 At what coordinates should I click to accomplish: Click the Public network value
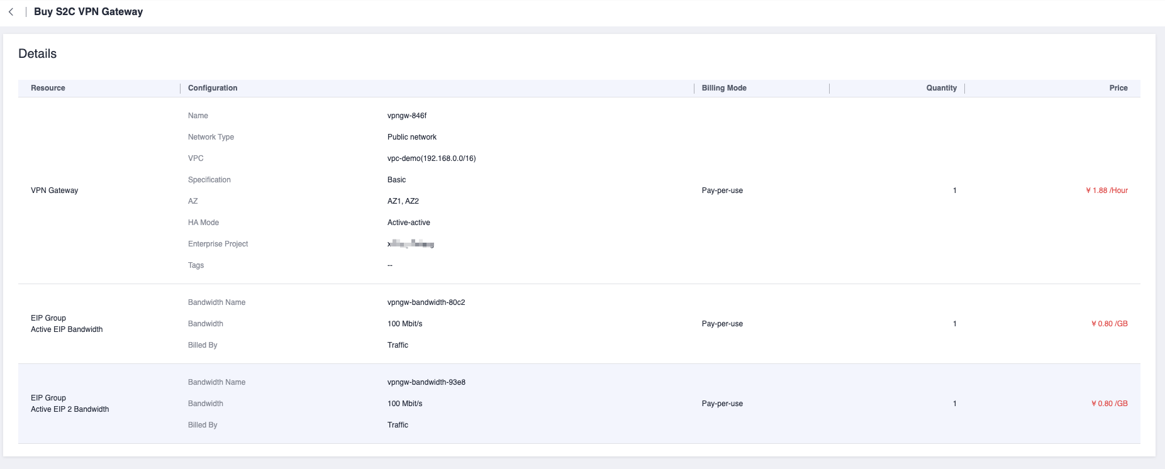point(412,137)
